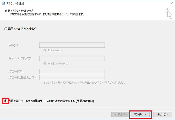Image resolution: width=175 pixels, height=120 pixels.
Task: Click the アカウントの追加 window title text
Action: [x=15, y=4]
